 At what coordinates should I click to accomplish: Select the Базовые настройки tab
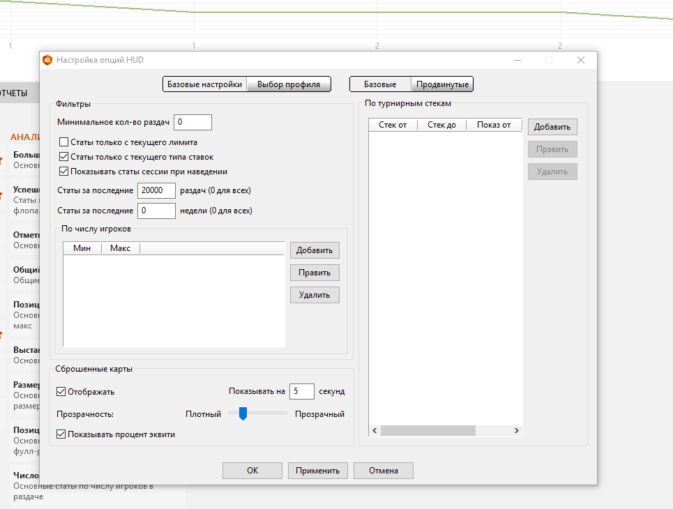pos(203,84)
